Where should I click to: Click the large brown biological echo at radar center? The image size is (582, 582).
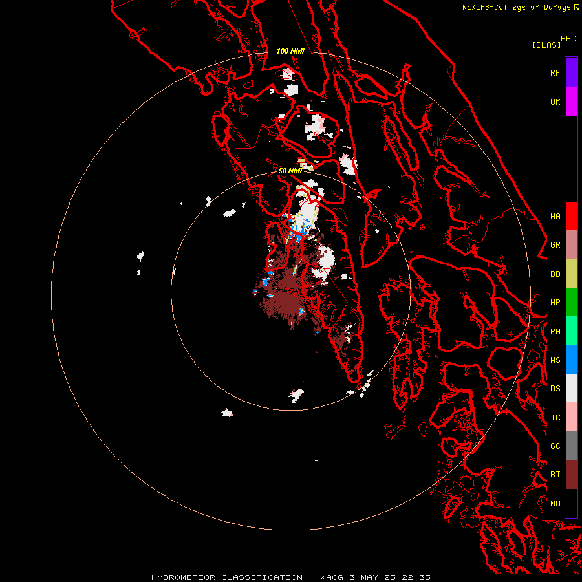pyautogui.click(x=286, y=297)
